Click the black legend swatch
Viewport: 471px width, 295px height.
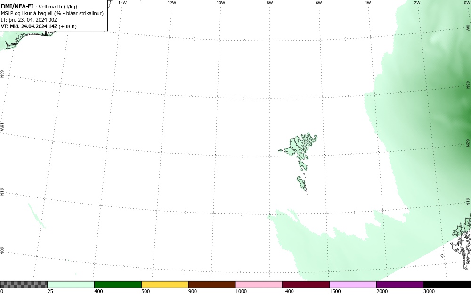[447, 285]
